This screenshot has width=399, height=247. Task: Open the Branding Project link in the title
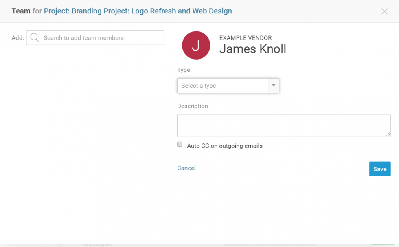(138, 11)
